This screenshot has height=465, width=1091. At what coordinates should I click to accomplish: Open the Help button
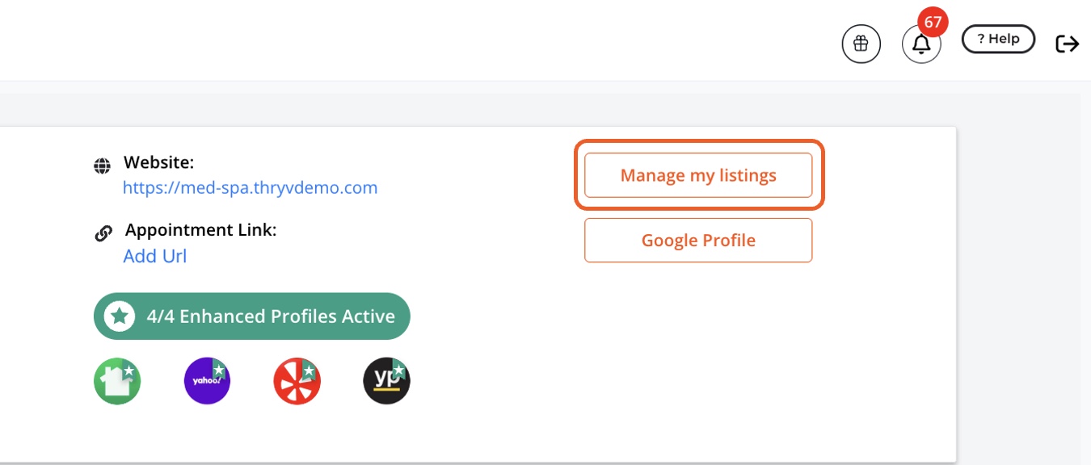click(998, 39)
